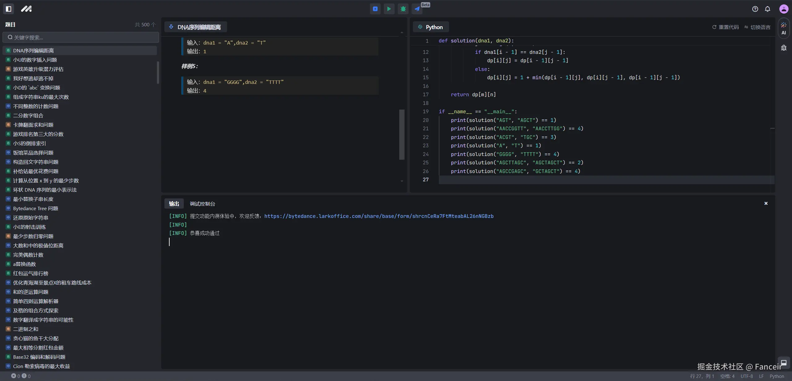Click the blue plus icon in toolbar

tap(375, 9)
